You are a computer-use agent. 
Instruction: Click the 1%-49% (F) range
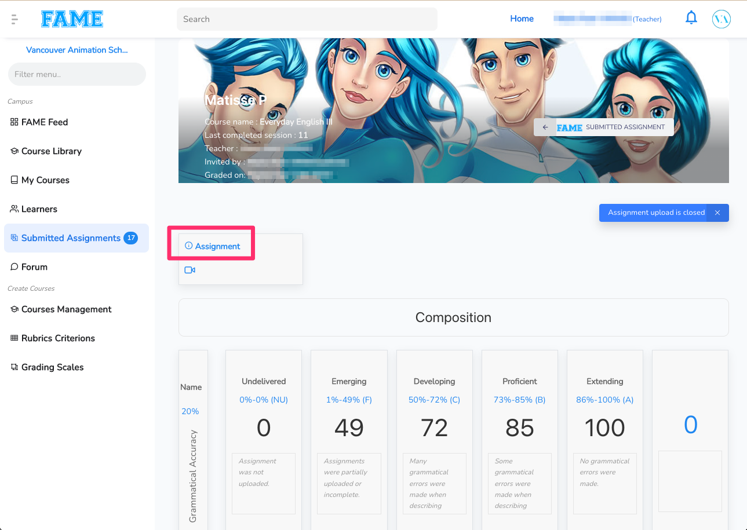pos(349,400)
